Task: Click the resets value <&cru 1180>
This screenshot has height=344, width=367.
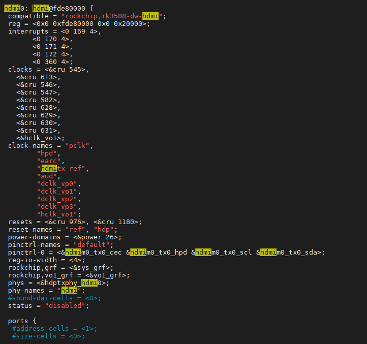Action: coord(116,222)
